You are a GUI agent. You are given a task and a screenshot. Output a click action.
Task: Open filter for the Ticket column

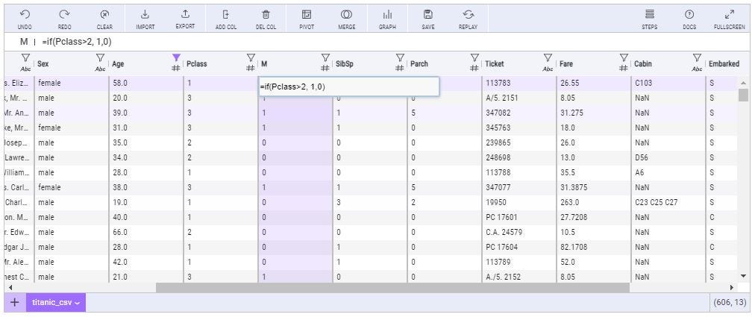pos(548,58)
